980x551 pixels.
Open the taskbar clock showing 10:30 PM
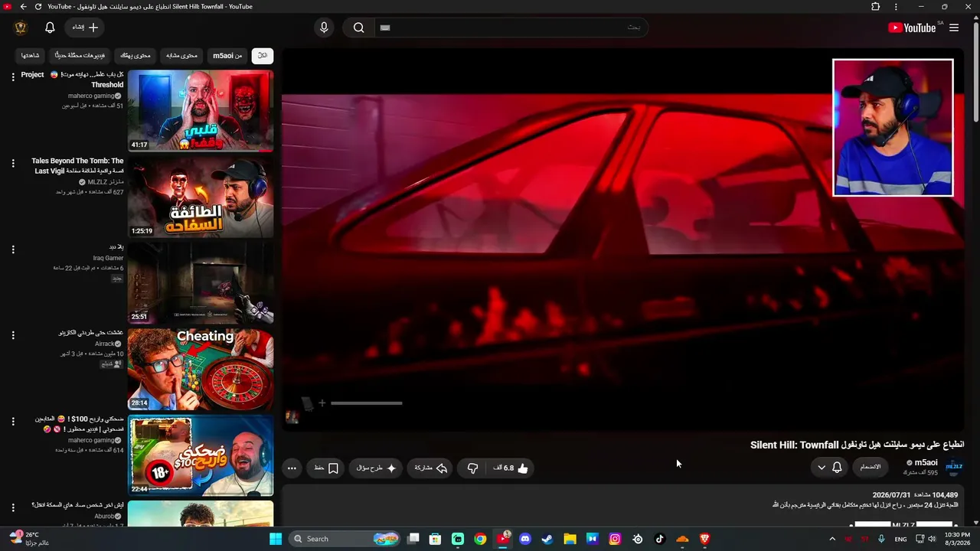[957, 539]
